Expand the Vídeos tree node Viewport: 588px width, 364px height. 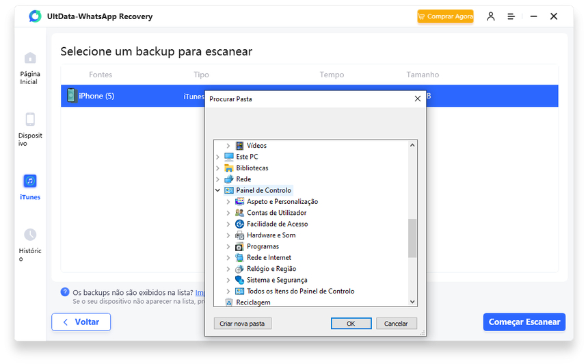228,146
